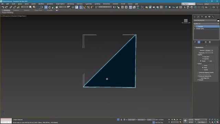Click the Set Key plus button
220x124 pixels.
(185, 121)
